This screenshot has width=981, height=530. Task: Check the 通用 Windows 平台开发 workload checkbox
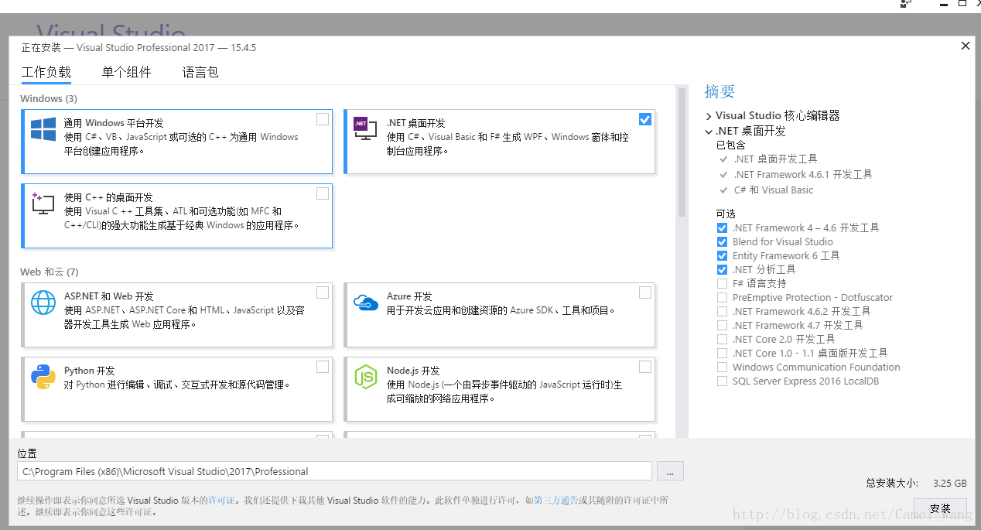(323, 119)
